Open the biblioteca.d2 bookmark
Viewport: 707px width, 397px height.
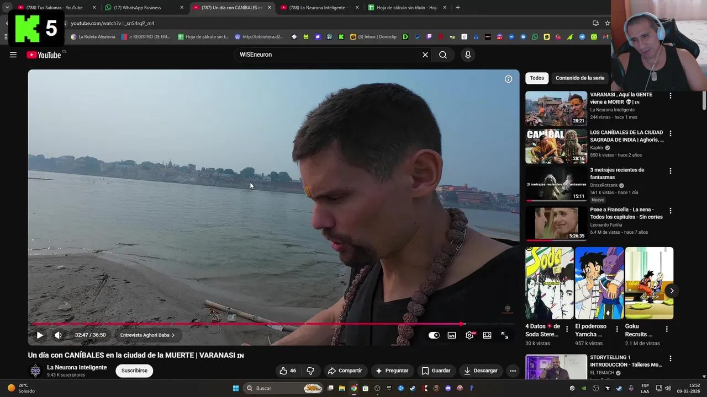pyautogui.click(x=259, y=37)
